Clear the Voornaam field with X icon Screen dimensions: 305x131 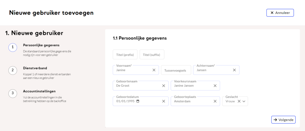pos(154,70)
